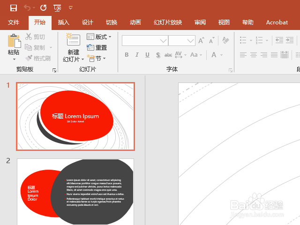
Task: Expand the 粘贴 options arrow
Action: (x=14, y=60)
